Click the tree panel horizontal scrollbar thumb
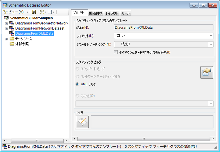Image resolution: width=220 pixels, height=152 pixels. [x=37, y=141]
